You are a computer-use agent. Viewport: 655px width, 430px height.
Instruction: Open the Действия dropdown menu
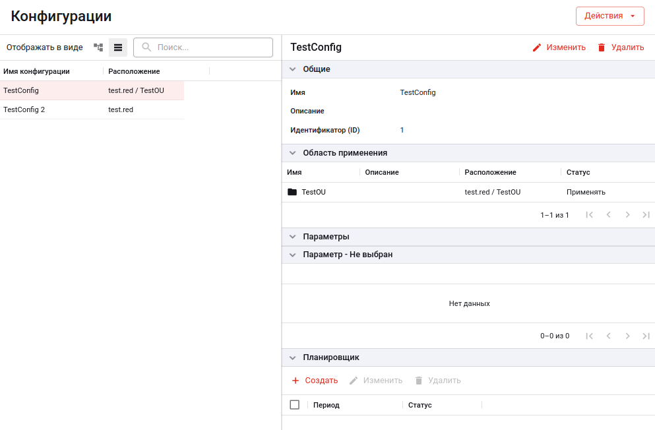click(609, 16)
